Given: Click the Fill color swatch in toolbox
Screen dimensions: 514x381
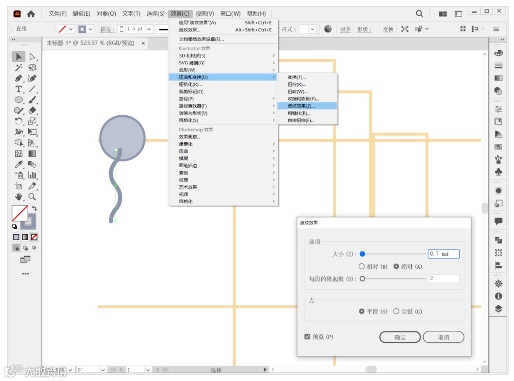Looking at the screenshot, I should [x=20, y=213].
